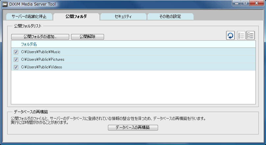Select the C:¥Users¥Public¥Pictures row text
Image resolution: width=266 pixels, height=145 pixels.
[x=43, y=59]
